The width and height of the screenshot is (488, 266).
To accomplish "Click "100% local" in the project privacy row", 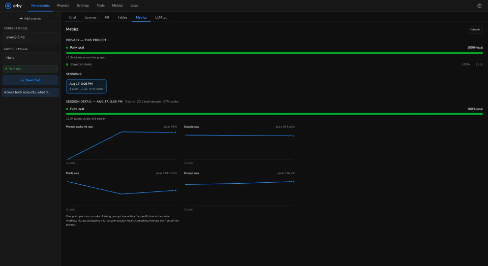I will (475, 48).
